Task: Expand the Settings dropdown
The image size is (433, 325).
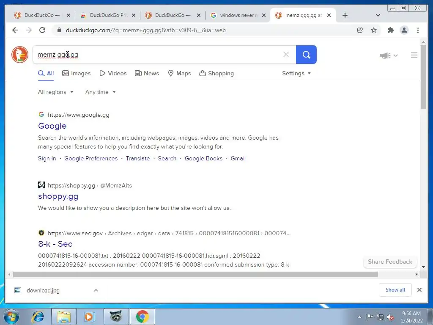Action: tap(296, 73)
